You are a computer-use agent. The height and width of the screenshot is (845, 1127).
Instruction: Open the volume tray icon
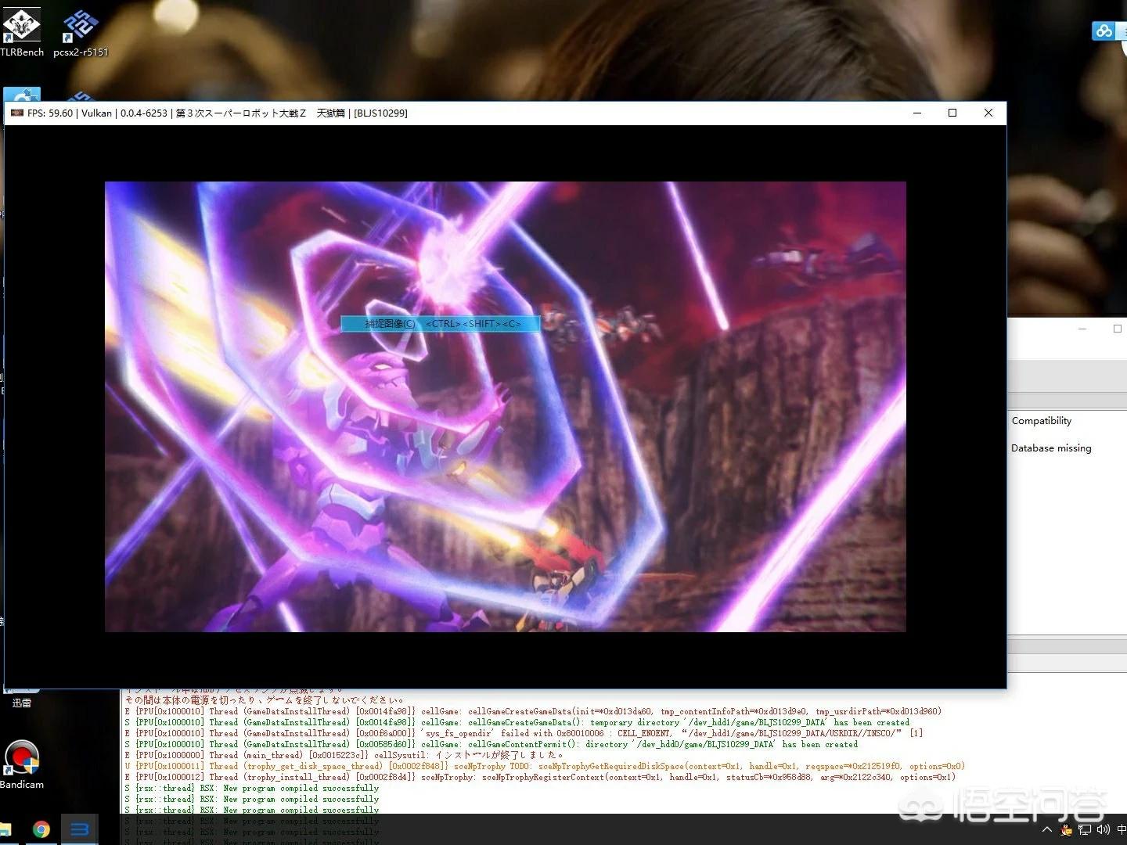click(1104, 829)
